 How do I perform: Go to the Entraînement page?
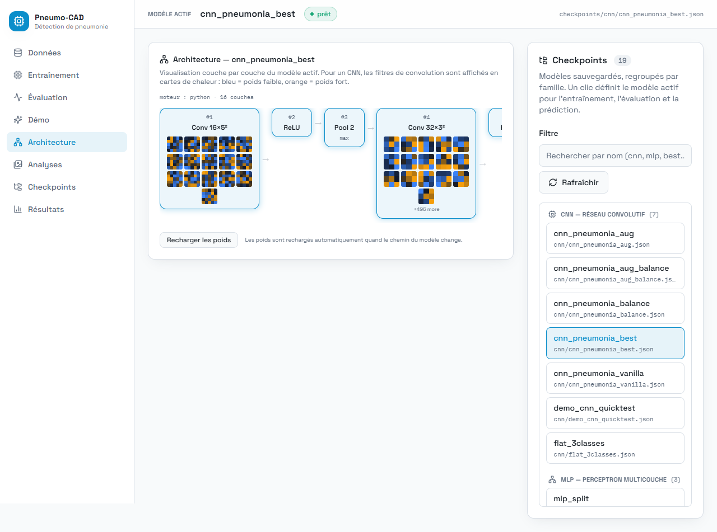click(67, 75)
